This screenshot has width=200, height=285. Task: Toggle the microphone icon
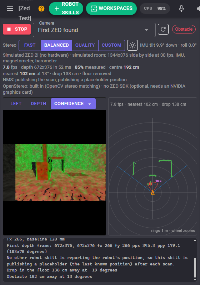point(181,9)
